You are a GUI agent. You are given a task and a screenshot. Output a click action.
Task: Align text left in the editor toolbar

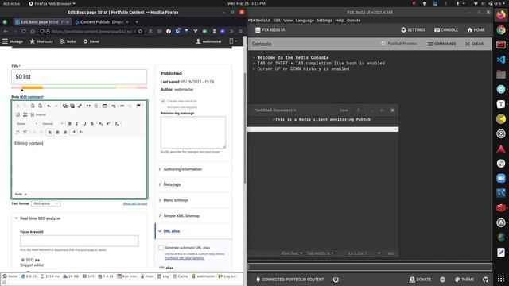(49, 133)
